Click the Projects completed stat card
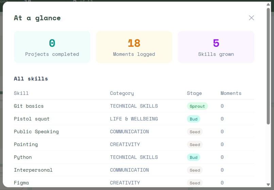Screen dimensions: 274x190 coord(52,47)
